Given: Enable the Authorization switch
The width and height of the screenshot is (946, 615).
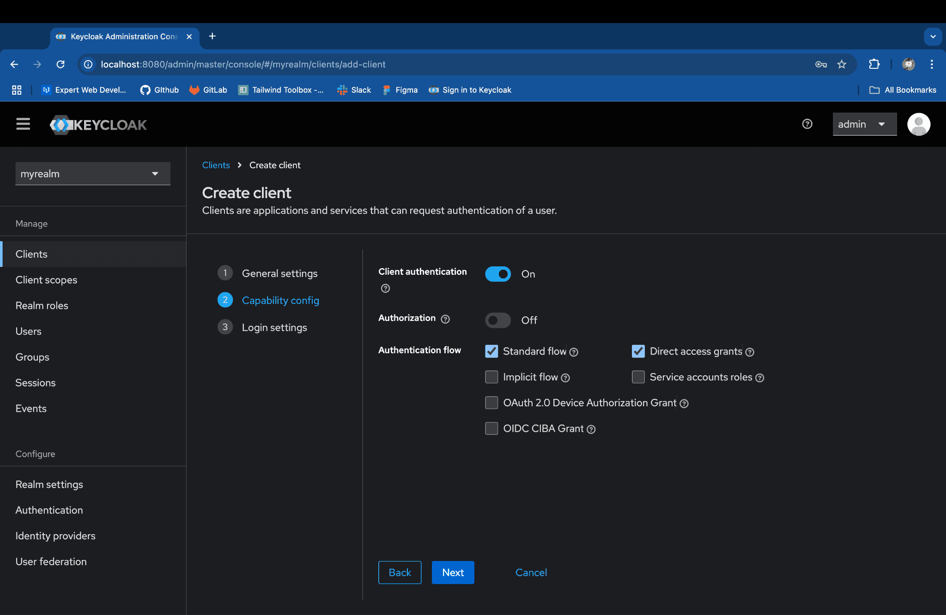Looking at the screenshot, I should point(498,320).
